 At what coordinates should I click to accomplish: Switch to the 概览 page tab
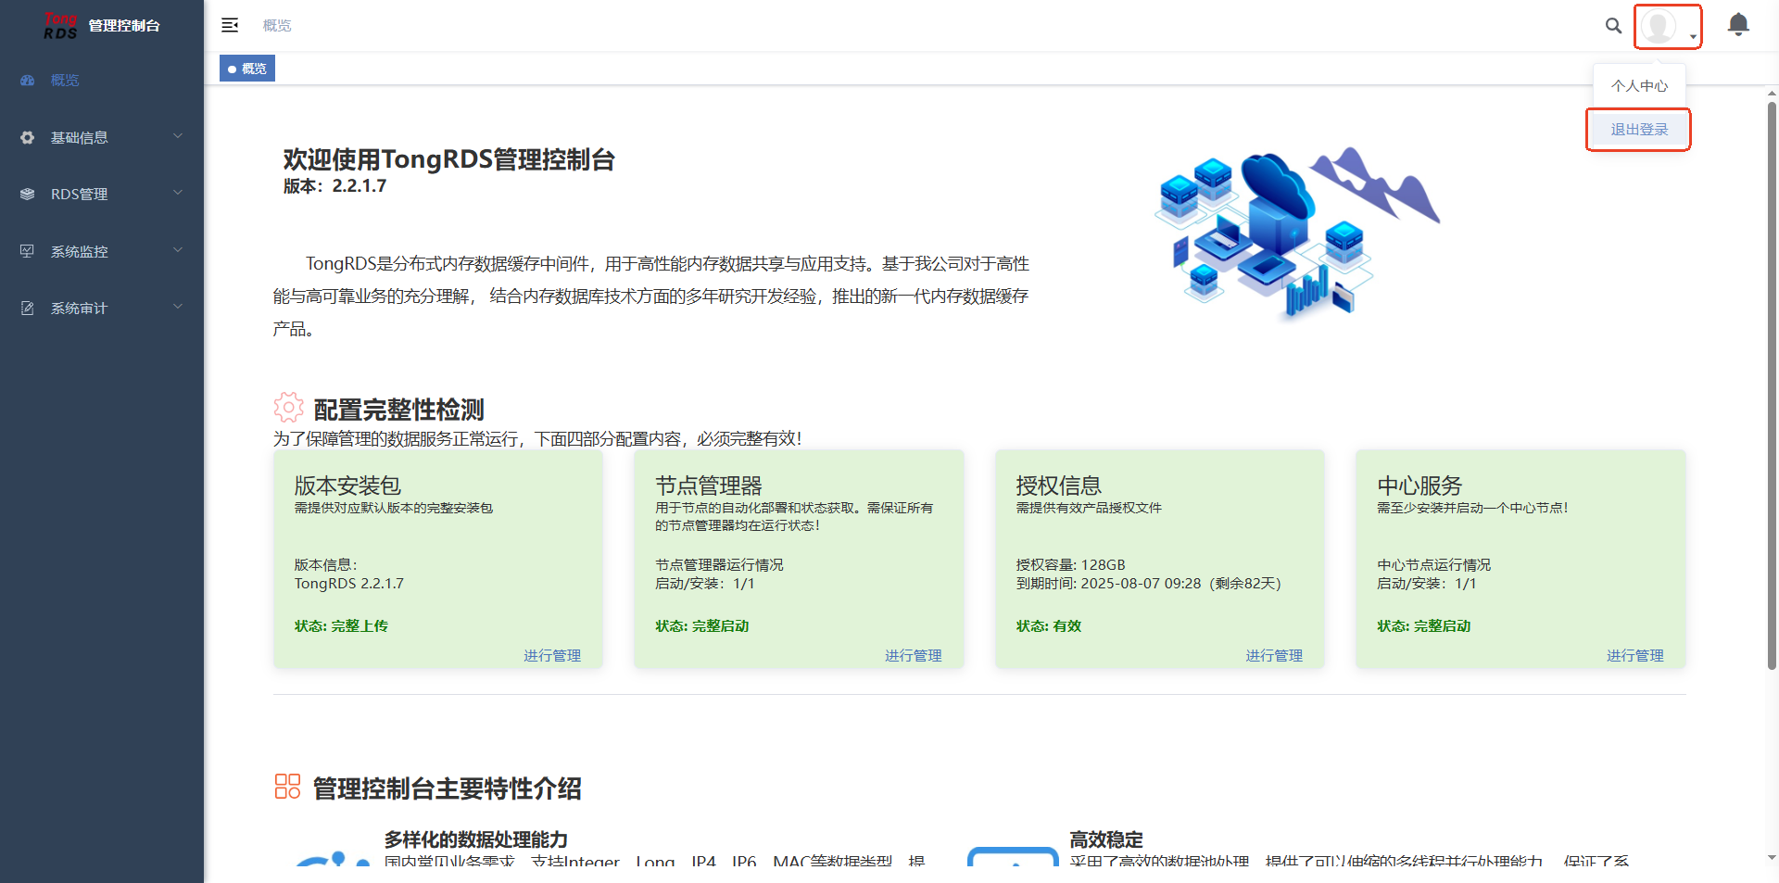[x=247, y=69]
